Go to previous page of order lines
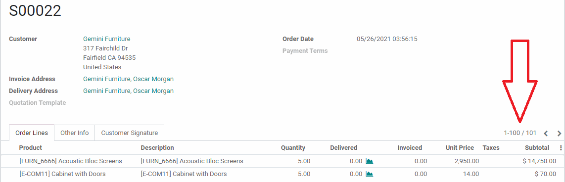Image resolution: width=565 pixels, height=182 pixels. 546,134
